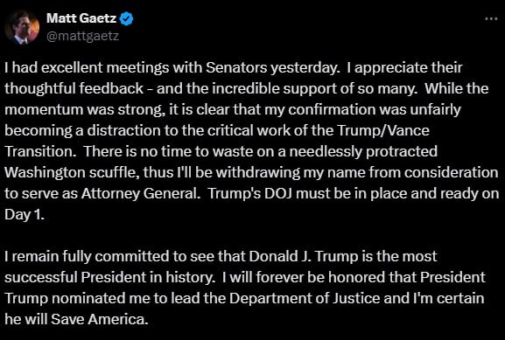Open Matt Gaetz's profile picture

[22, 27]
